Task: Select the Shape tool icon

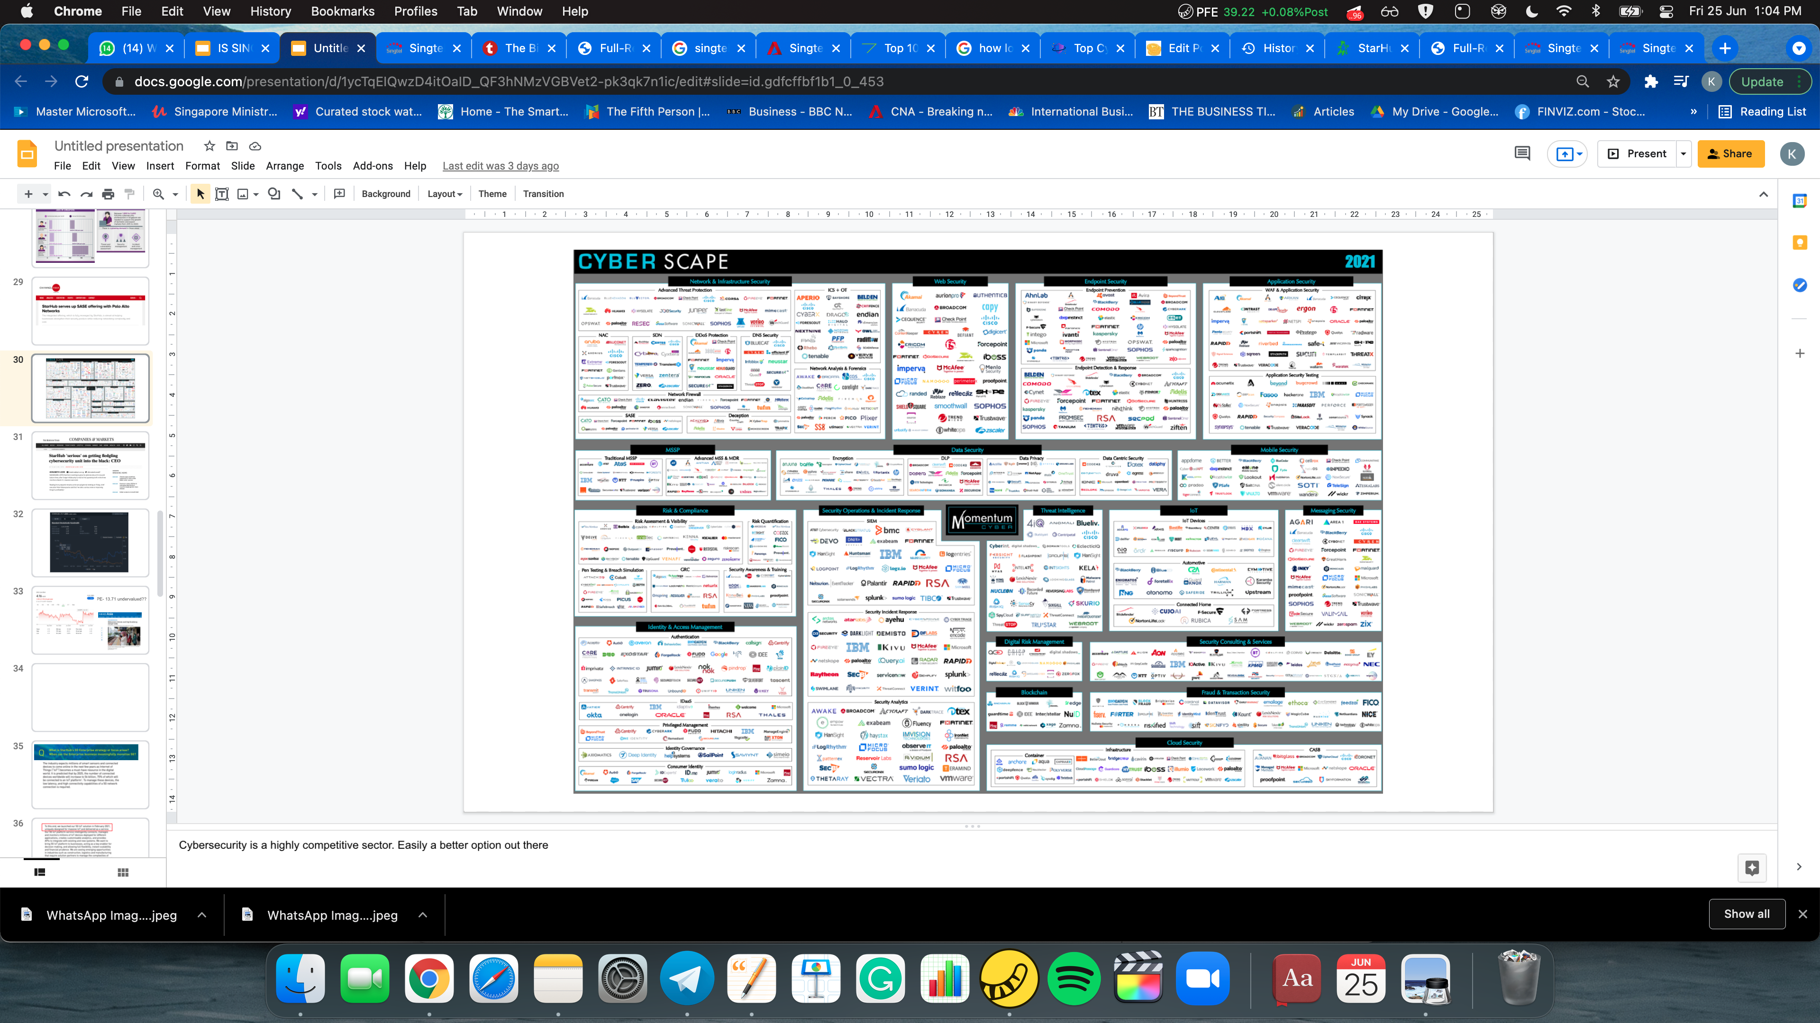Action: [x=274, y=193]
